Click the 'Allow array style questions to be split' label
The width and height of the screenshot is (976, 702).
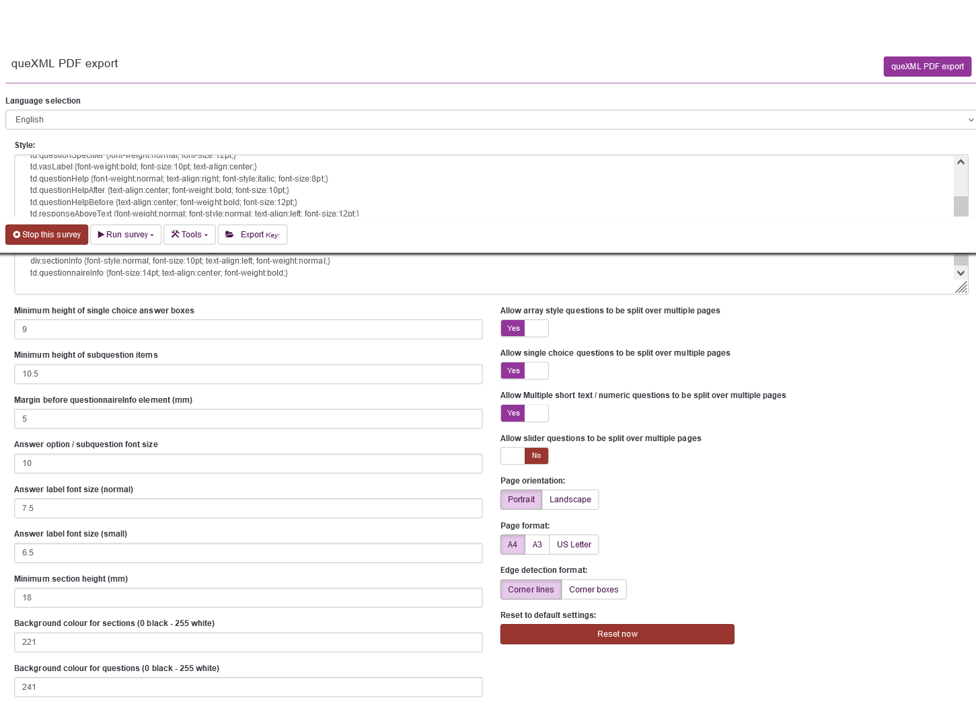tap(610, 311)
